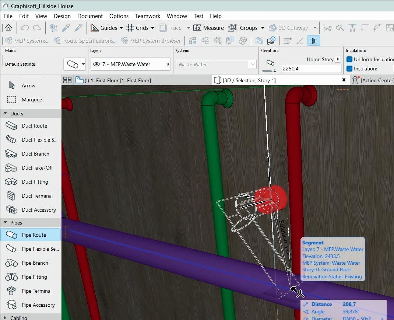Screen dimensions: 394x320
Task: Toggle layer visibility eye icon
Action: (96, 64)
